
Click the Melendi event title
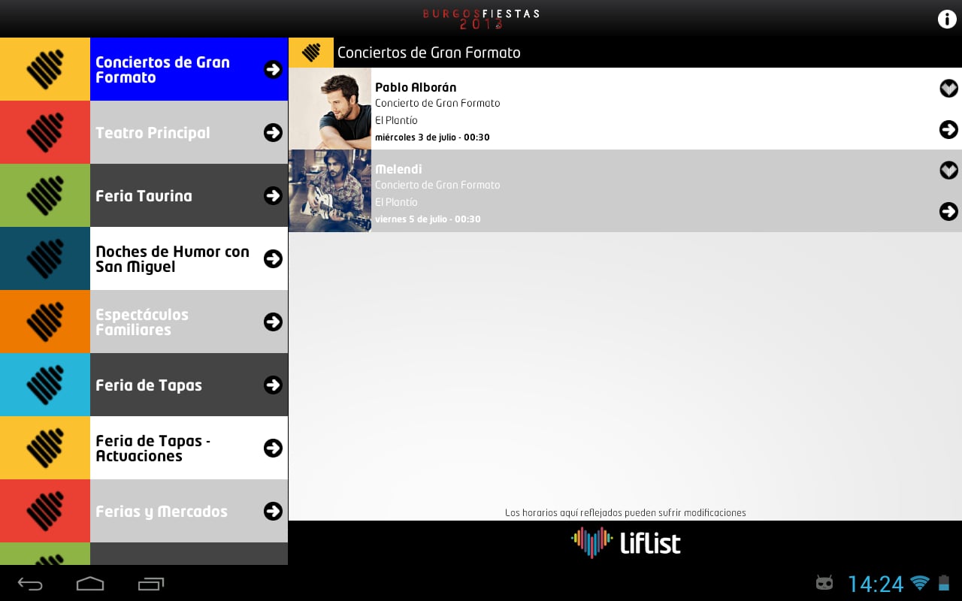click(398, 169)
